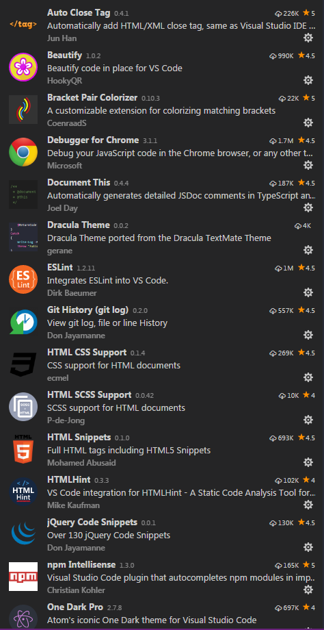
Task: Click the HTML SCSS Support round logo
Action: pyautogui.click(x=23, y=407)
